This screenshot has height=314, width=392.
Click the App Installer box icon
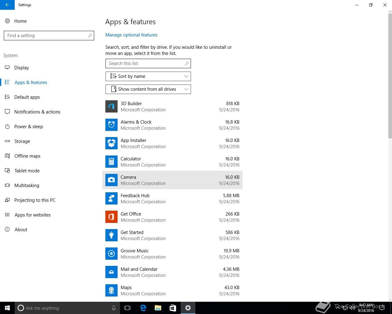pyautogui.click(x=111, y=143)
